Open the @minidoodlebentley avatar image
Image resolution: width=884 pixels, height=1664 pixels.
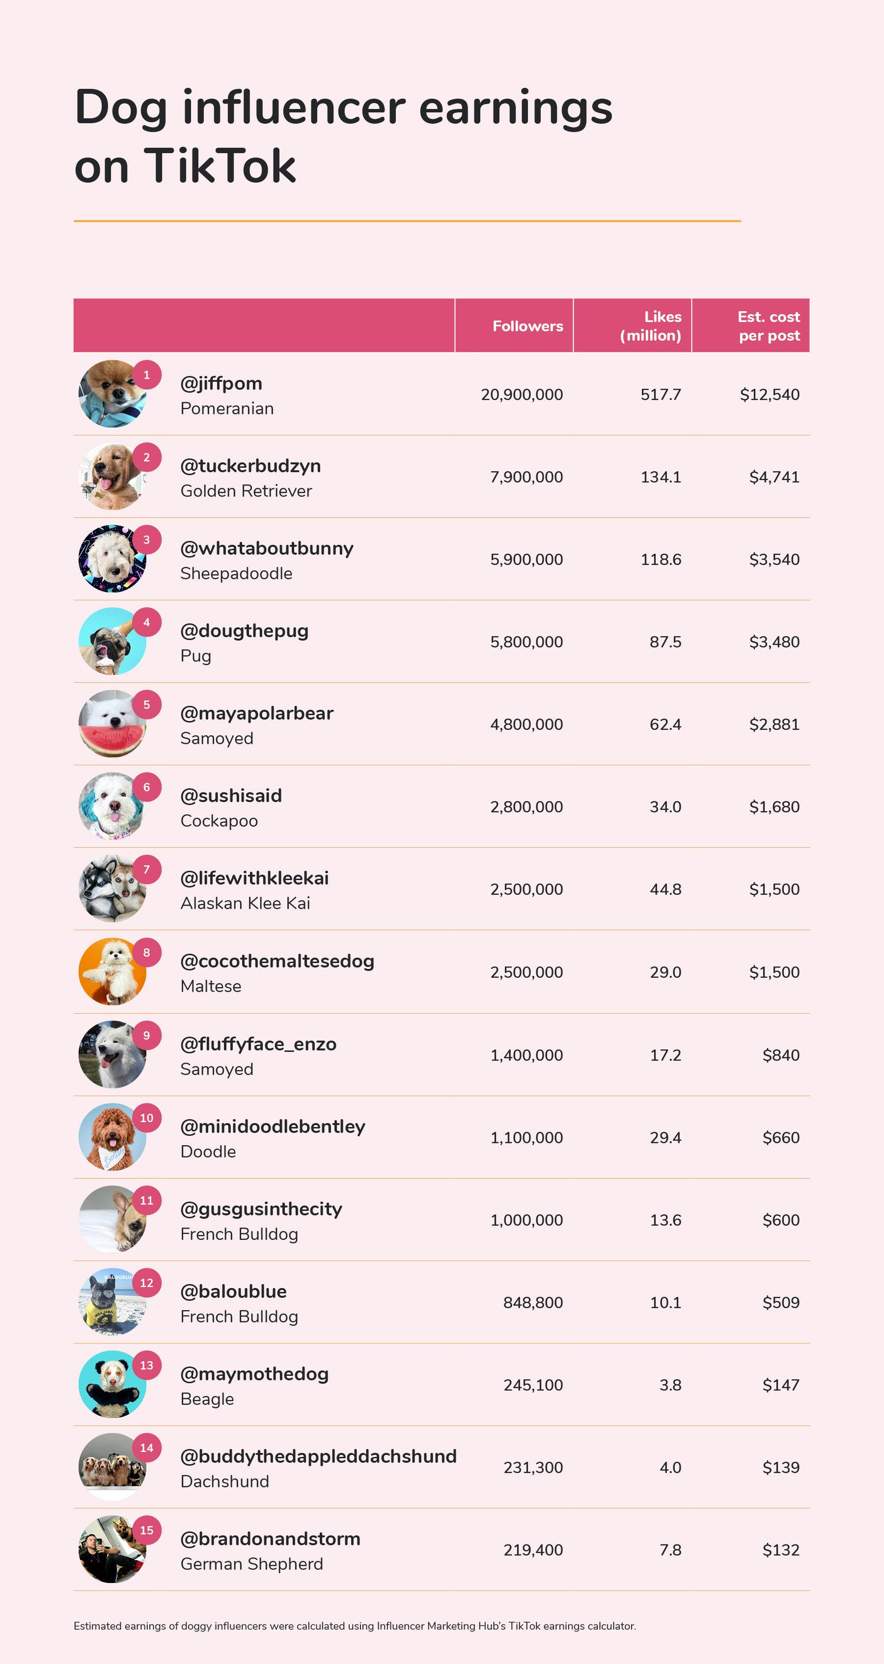111,1137
